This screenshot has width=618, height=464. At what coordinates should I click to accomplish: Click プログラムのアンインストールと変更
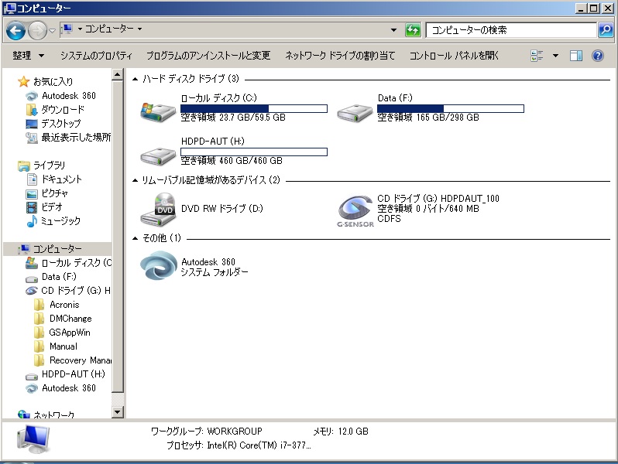[x=208, y=56]
